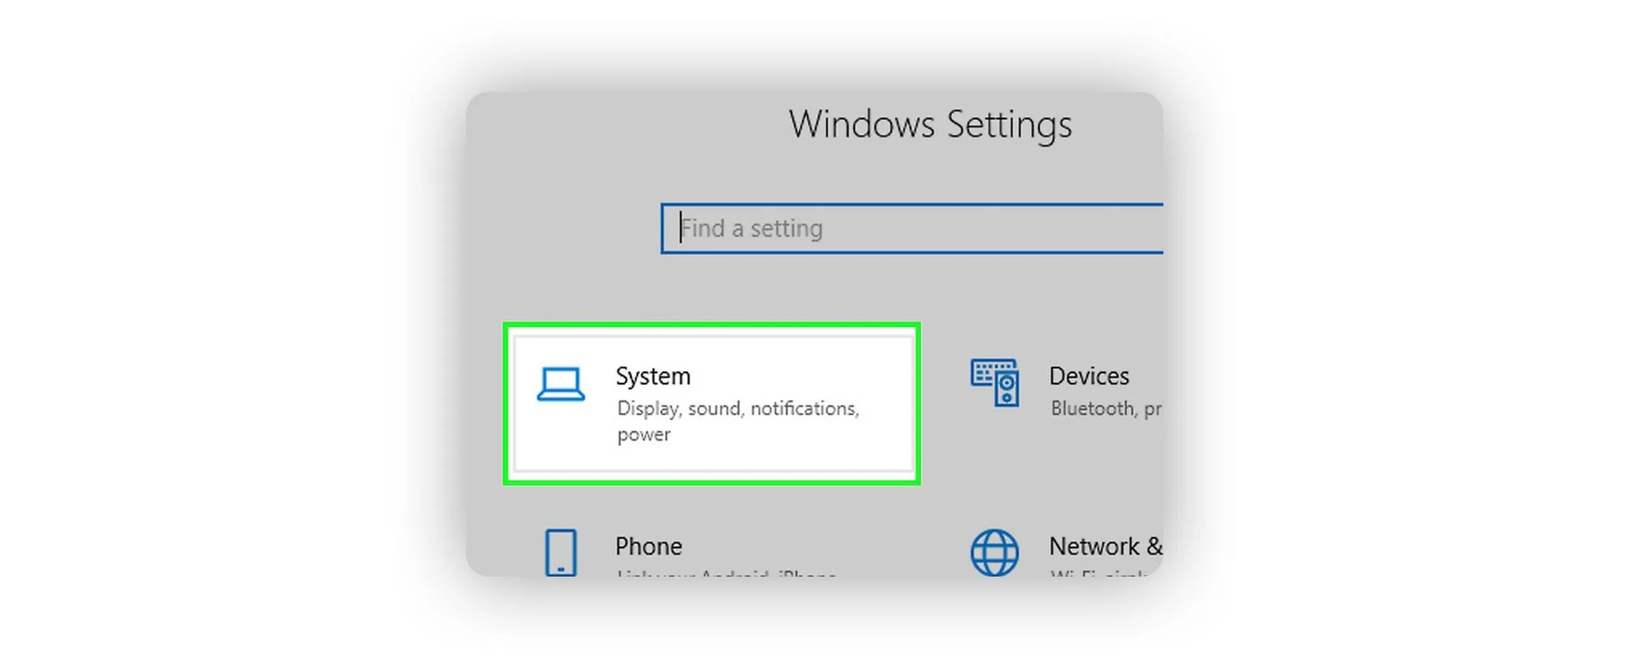This screenshot has height=669, width=1630.
Task: Click the word 'Windows' in the heading
Action: point(861,124)
